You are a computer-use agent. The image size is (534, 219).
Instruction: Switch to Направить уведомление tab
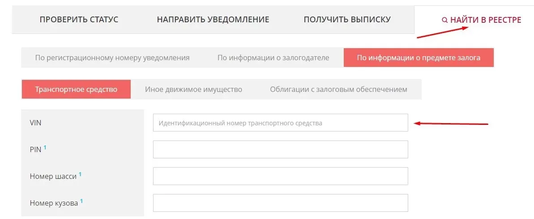213,20
